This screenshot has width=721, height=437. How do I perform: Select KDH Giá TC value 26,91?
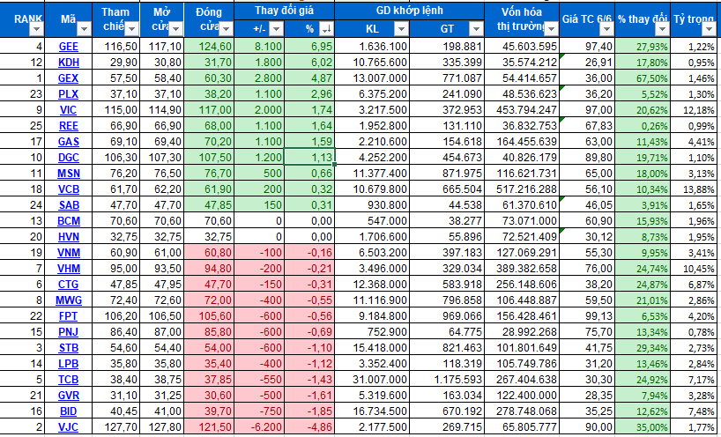(587, 63)
